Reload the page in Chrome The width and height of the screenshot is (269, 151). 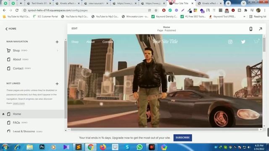point(17,10)
